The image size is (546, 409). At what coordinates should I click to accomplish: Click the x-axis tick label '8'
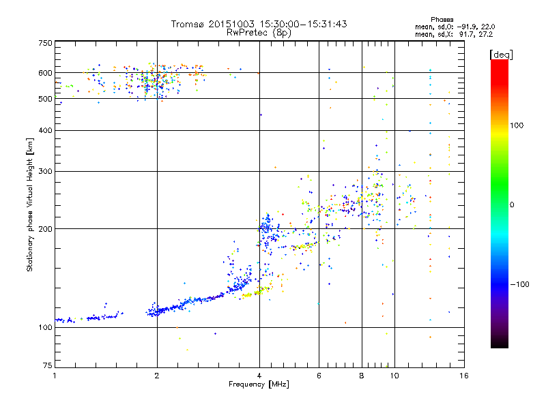pyautogui.click(x=362, y=376)
